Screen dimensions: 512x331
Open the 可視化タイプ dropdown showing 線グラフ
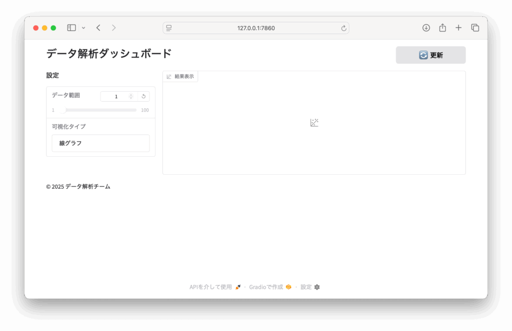pyautogui.click(x=100, y=143)
